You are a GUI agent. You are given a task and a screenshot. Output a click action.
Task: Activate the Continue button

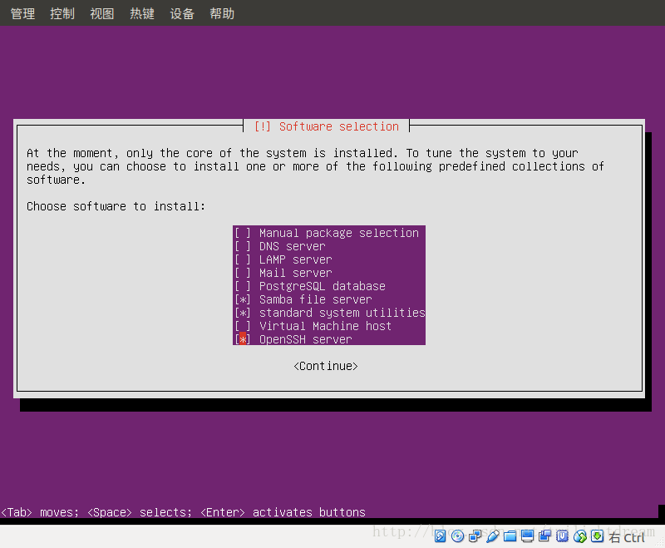(x=325, y=365)
